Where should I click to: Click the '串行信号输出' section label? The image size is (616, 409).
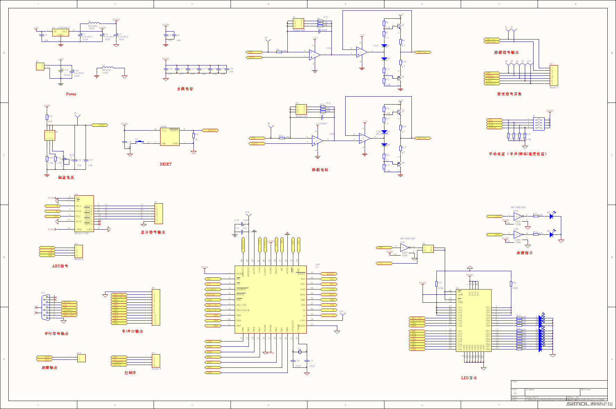tap(57, 334)
